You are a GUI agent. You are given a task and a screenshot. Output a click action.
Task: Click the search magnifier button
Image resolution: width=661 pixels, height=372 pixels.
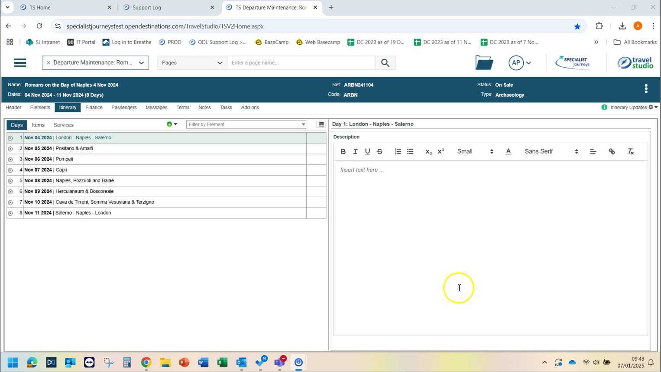coord(385,63)
